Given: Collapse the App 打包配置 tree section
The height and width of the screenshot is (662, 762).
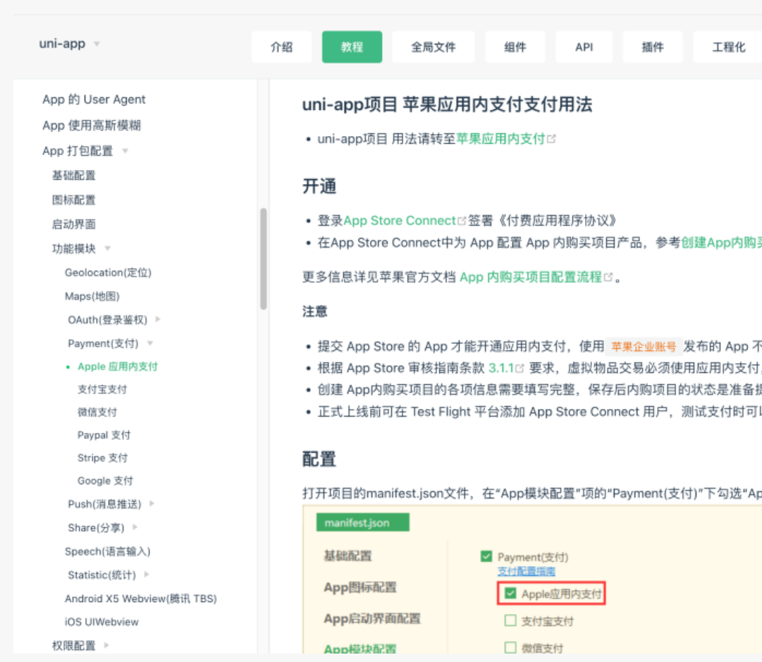Looking at the screenshot, I should click(125, 151).
